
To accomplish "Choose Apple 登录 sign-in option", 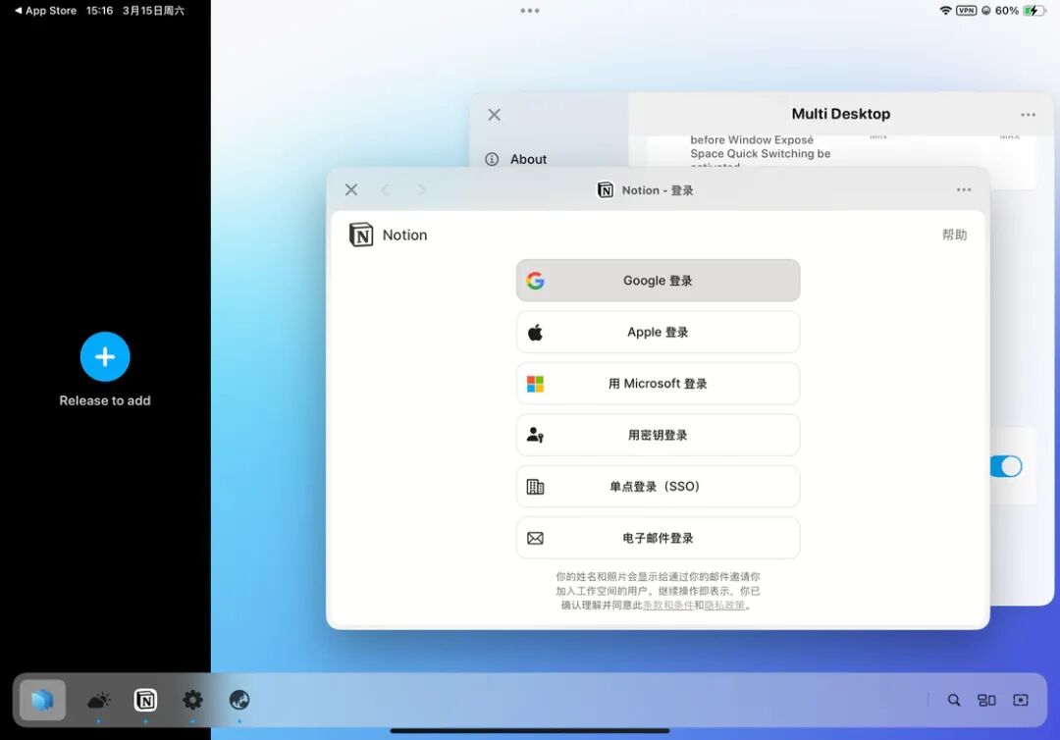I will (658, 332).
